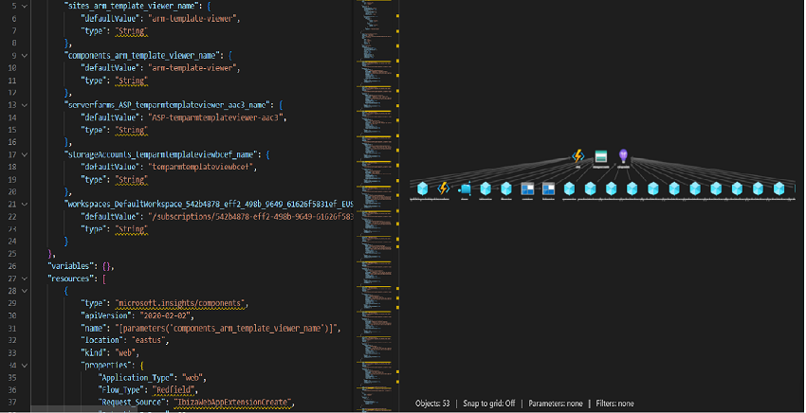Click the "storageAccounts_temparmtemplateviewbcef_name" key
Viewport: 806px width, 413px height.
(x=163, y=153)
